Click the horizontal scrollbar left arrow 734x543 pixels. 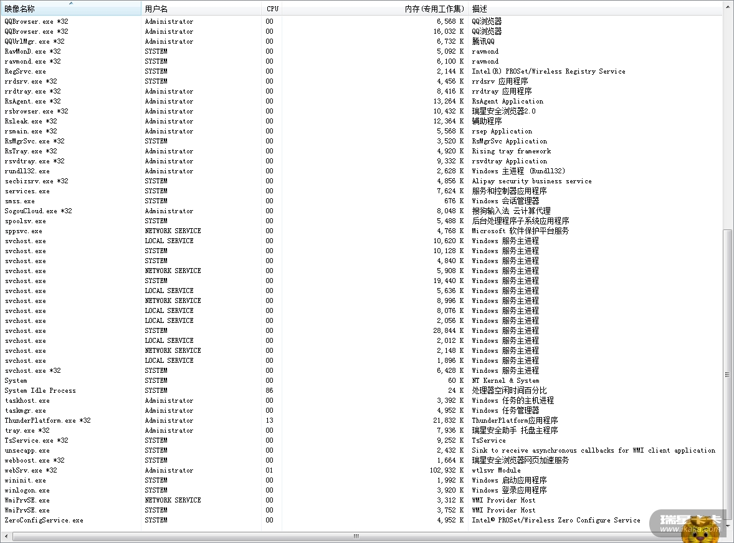(5, 536)
